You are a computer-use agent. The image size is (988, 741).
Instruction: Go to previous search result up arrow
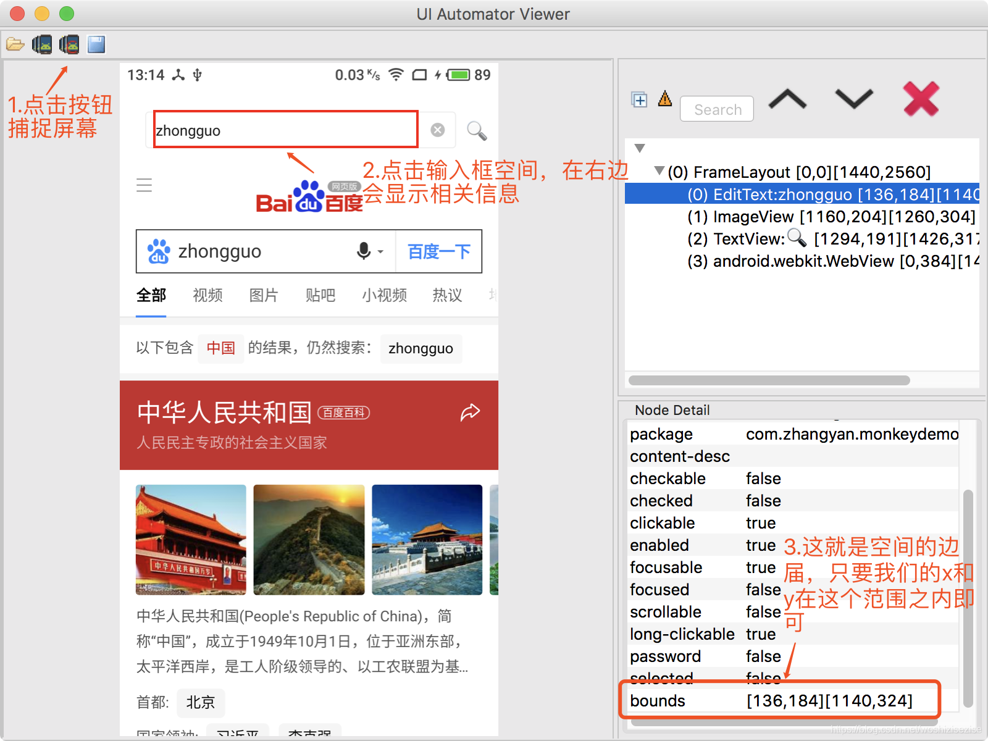pyautogui.click(x=787, y=99)
